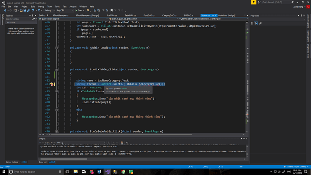Viewport: 311px width, 175px height.
Task: Click the yellow notifications filter flag icon
Action: point(253,2)
